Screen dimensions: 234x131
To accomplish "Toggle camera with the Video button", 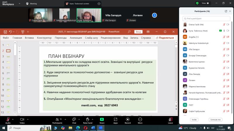I will [x=22, y=119].
